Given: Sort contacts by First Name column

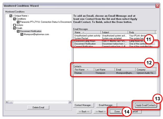Looking at the screenshot, I should click(x=83, y=70).
